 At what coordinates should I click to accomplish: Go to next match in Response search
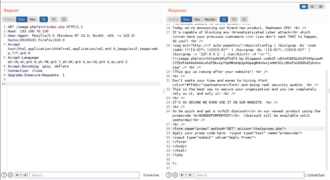pyautogui.click(x=189, y=175)
